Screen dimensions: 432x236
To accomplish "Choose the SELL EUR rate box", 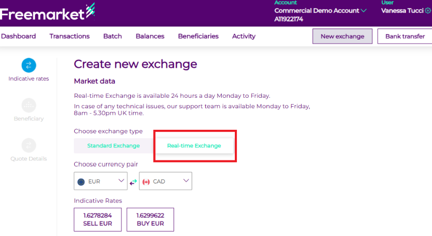I will click(98, 219).
